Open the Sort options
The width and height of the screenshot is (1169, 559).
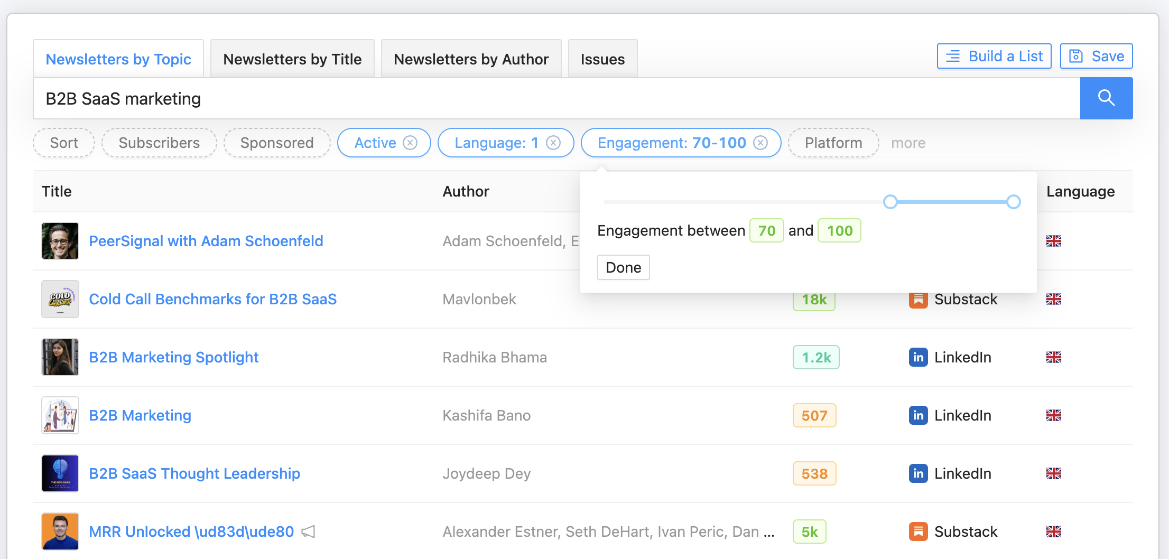click(63, 143)
